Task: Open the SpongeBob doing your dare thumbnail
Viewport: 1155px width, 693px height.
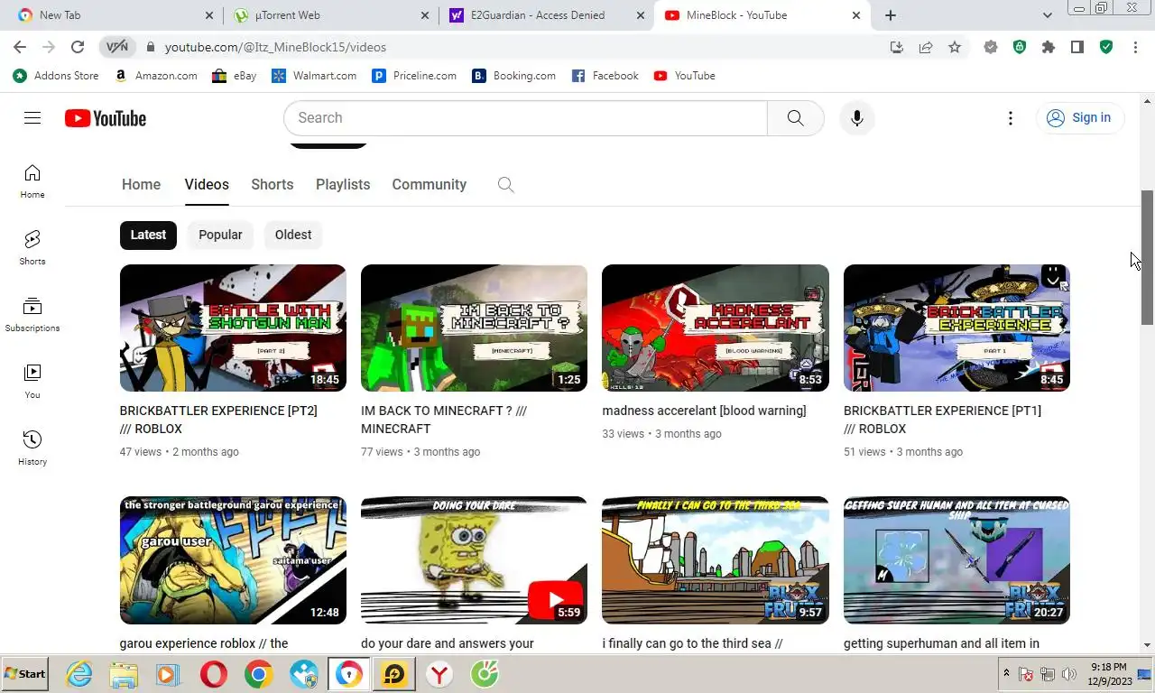Action: (474, 559)
